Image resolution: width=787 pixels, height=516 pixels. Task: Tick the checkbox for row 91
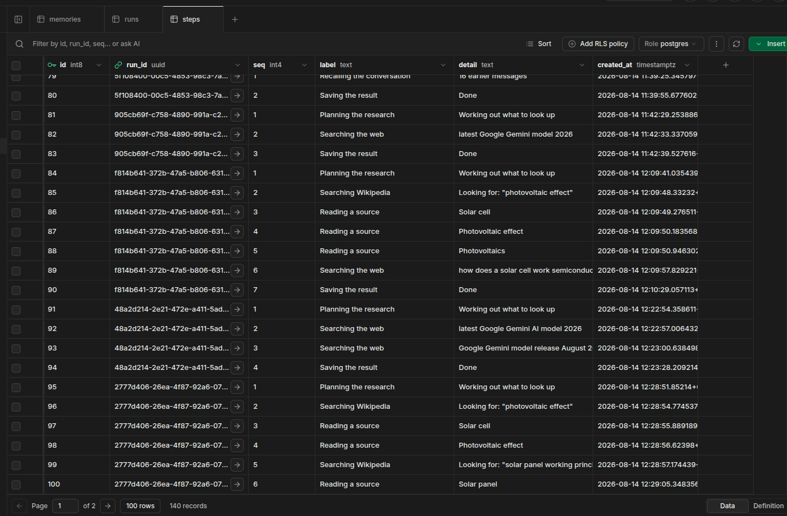[16, 309]
